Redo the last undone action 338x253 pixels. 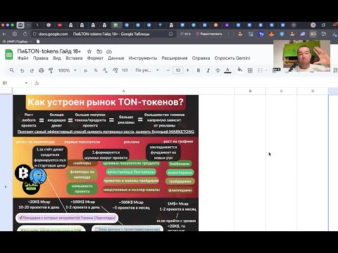click(x=32, y=70)
